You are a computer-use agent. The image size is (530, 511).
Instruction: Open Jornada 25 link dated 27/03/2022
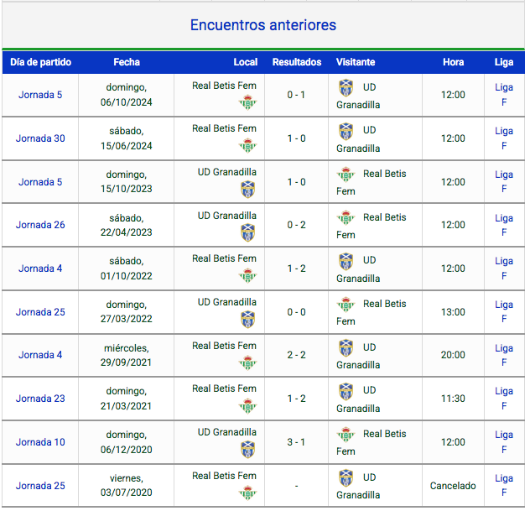[40, 314]
